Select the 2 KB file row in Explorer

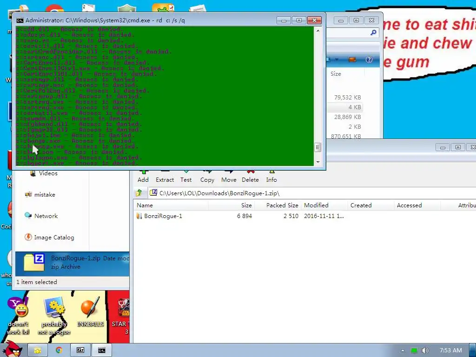(346, 126)
